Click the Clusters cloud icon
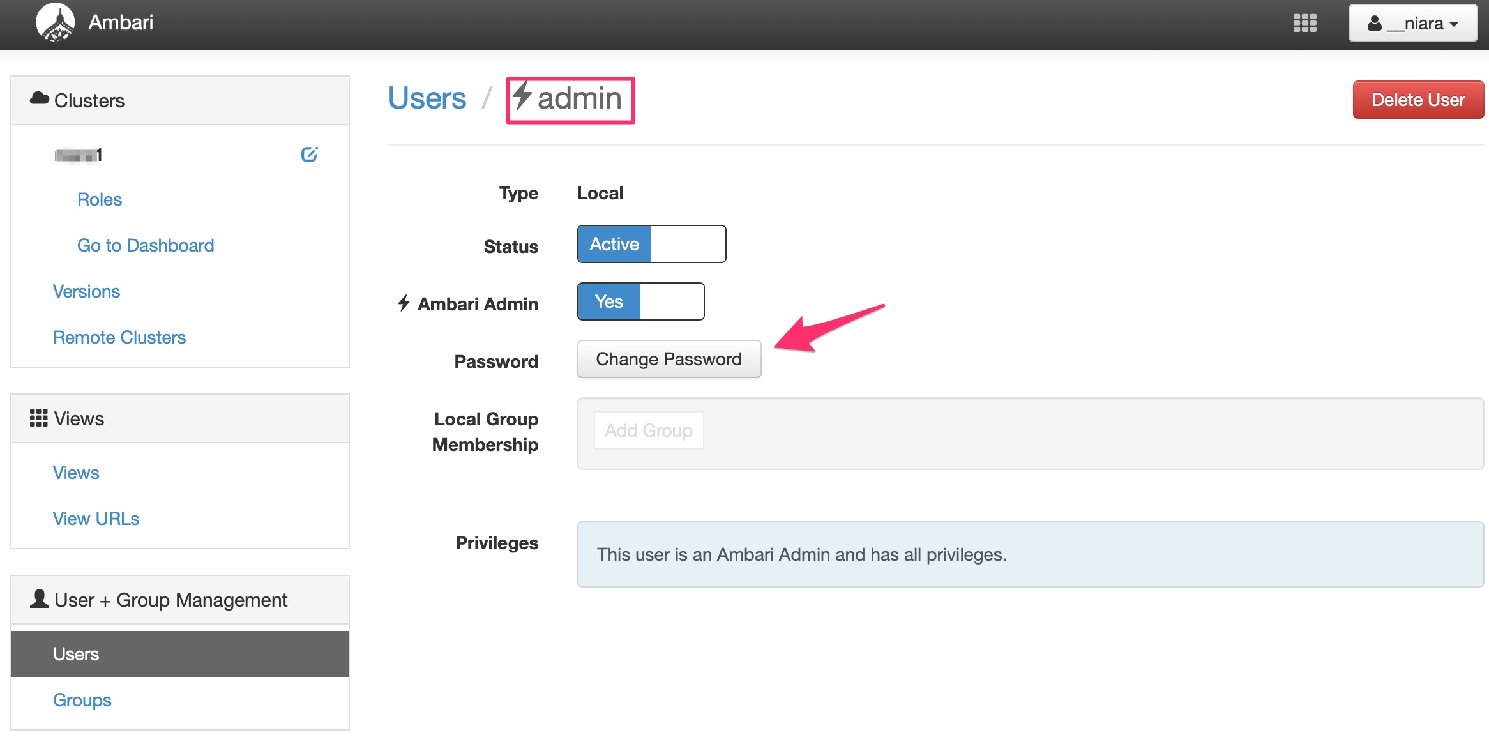The width and height of the screenshot is (1489, 737). [40, 98]
